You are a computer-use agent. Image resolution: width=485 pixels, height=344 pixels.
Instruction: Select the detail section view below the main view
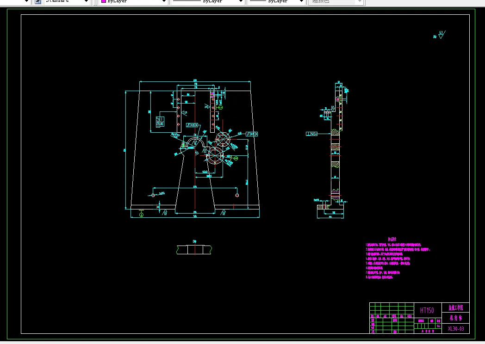point(194,250)
